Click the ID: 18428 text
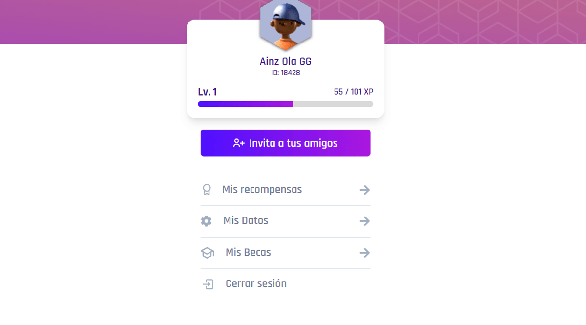The width and height of the screenshot is (586, 325). pyautogui.click(x=285, y=73)
